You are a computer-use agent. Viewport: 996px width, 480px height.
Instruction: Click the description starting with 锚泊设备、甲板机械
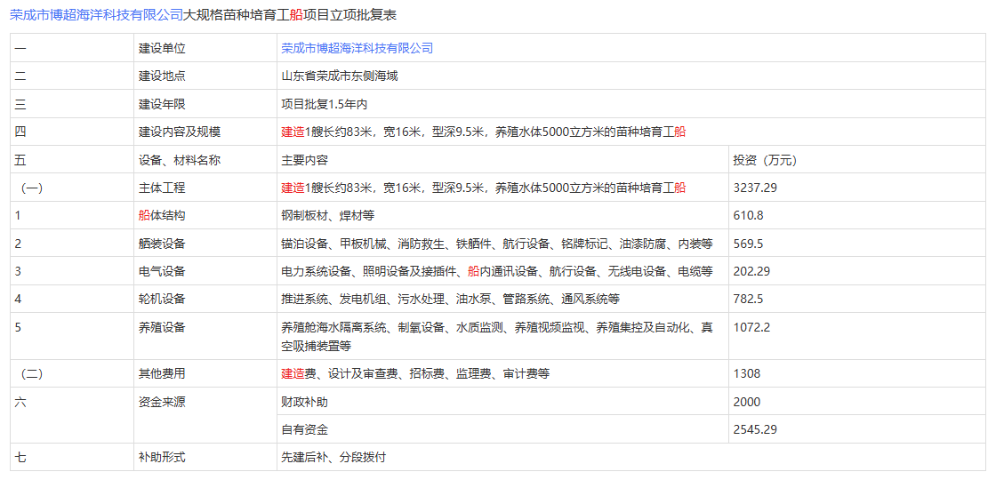click(x=497, y=244)
